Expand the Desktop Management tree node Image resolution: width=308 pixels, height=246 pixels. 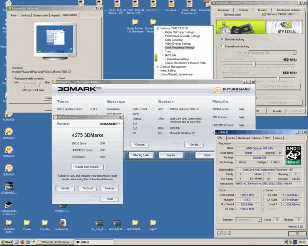coord(157,67)
